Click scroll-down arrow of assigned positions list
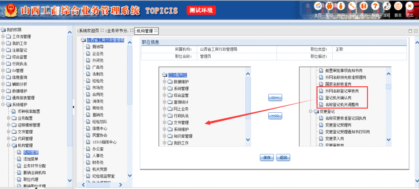 [x=248, y=140]
